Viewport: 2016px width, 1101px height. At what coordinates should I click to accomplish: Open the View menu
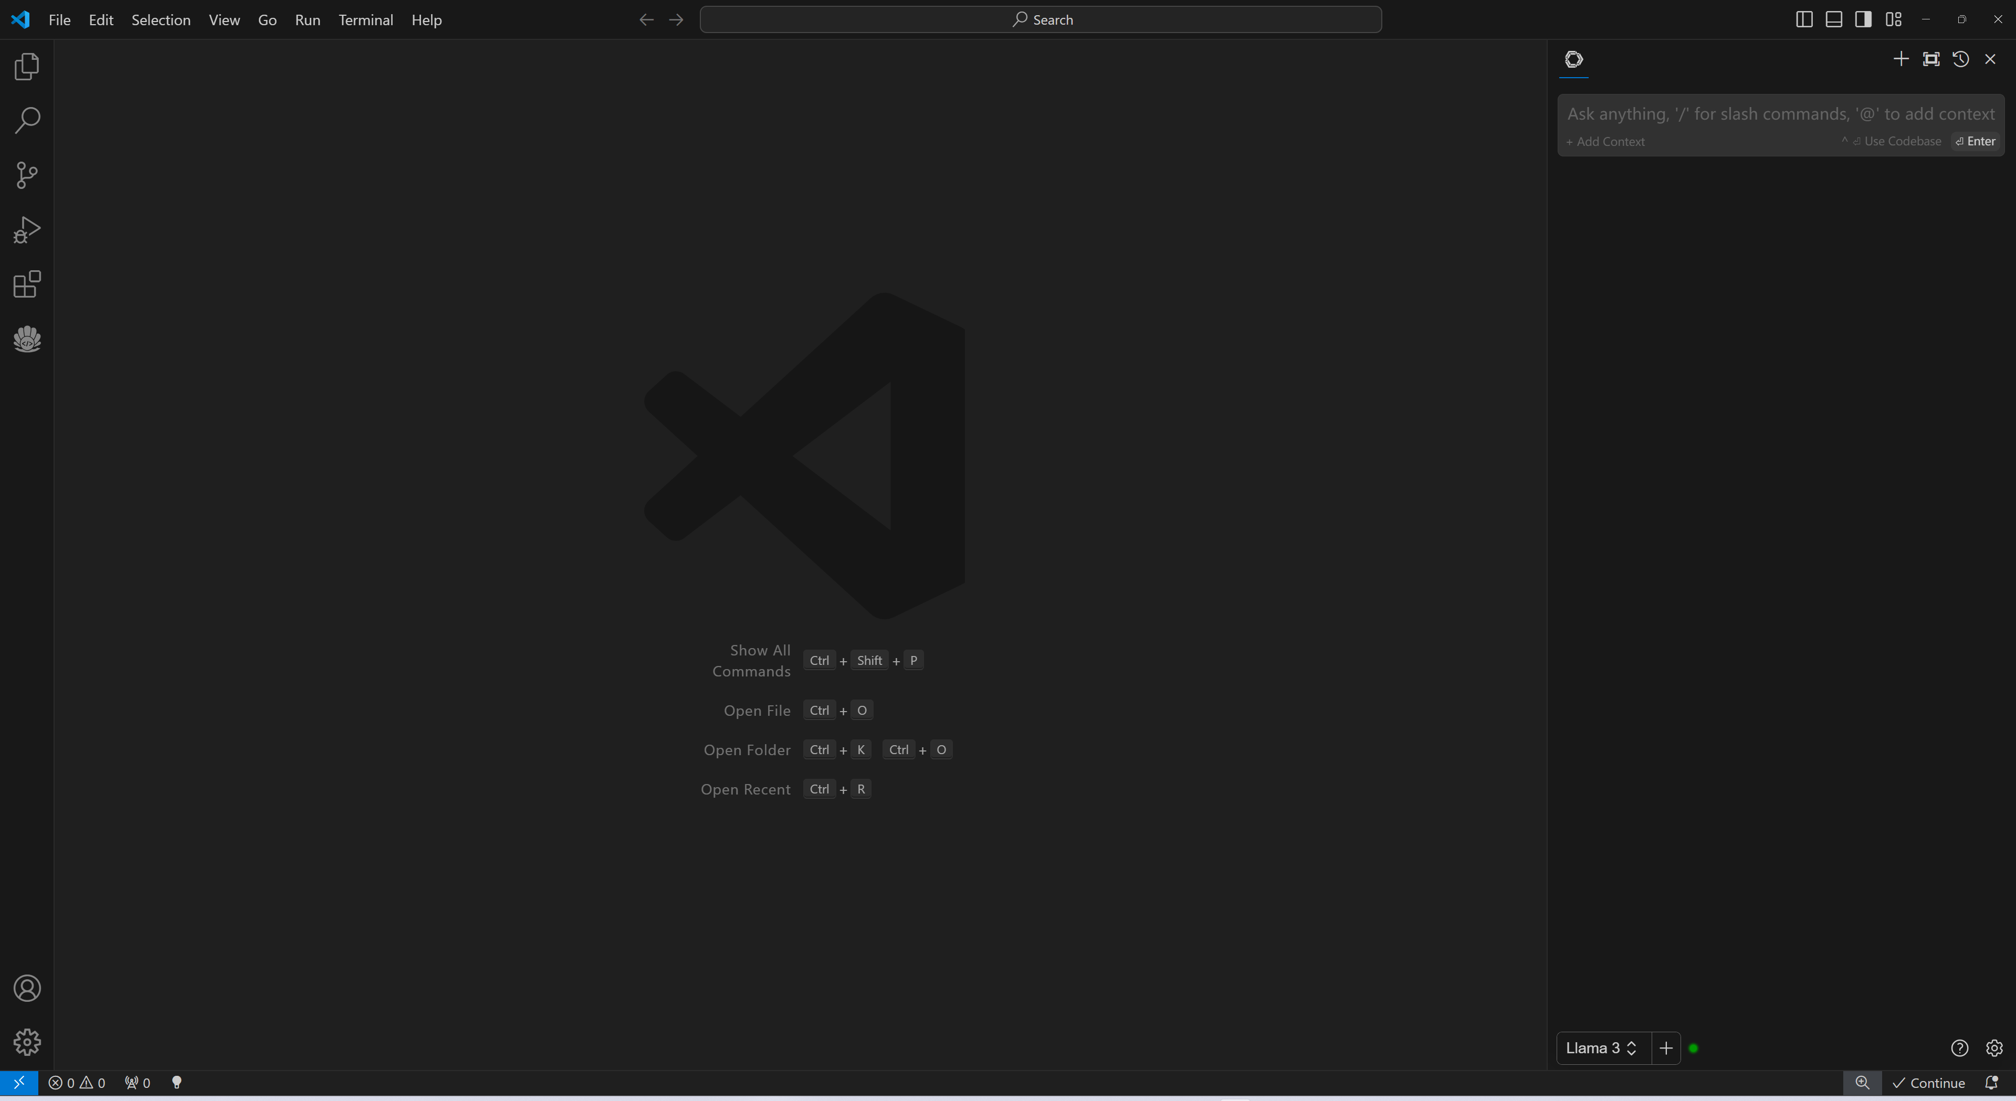(224, 20)
